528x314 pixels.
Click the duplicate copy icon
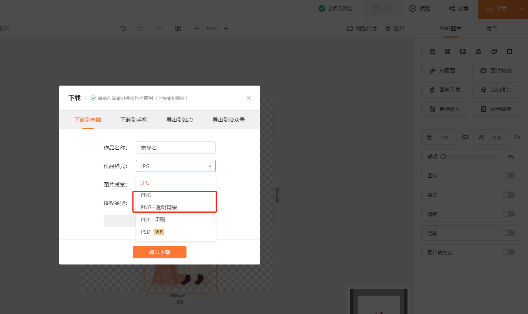tap(494, 51)
